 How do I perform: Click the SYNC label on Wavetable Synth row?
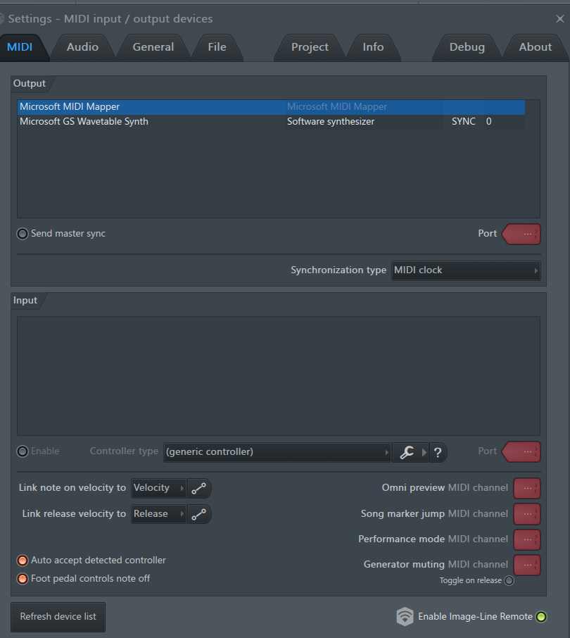click(x=464, y=122)
